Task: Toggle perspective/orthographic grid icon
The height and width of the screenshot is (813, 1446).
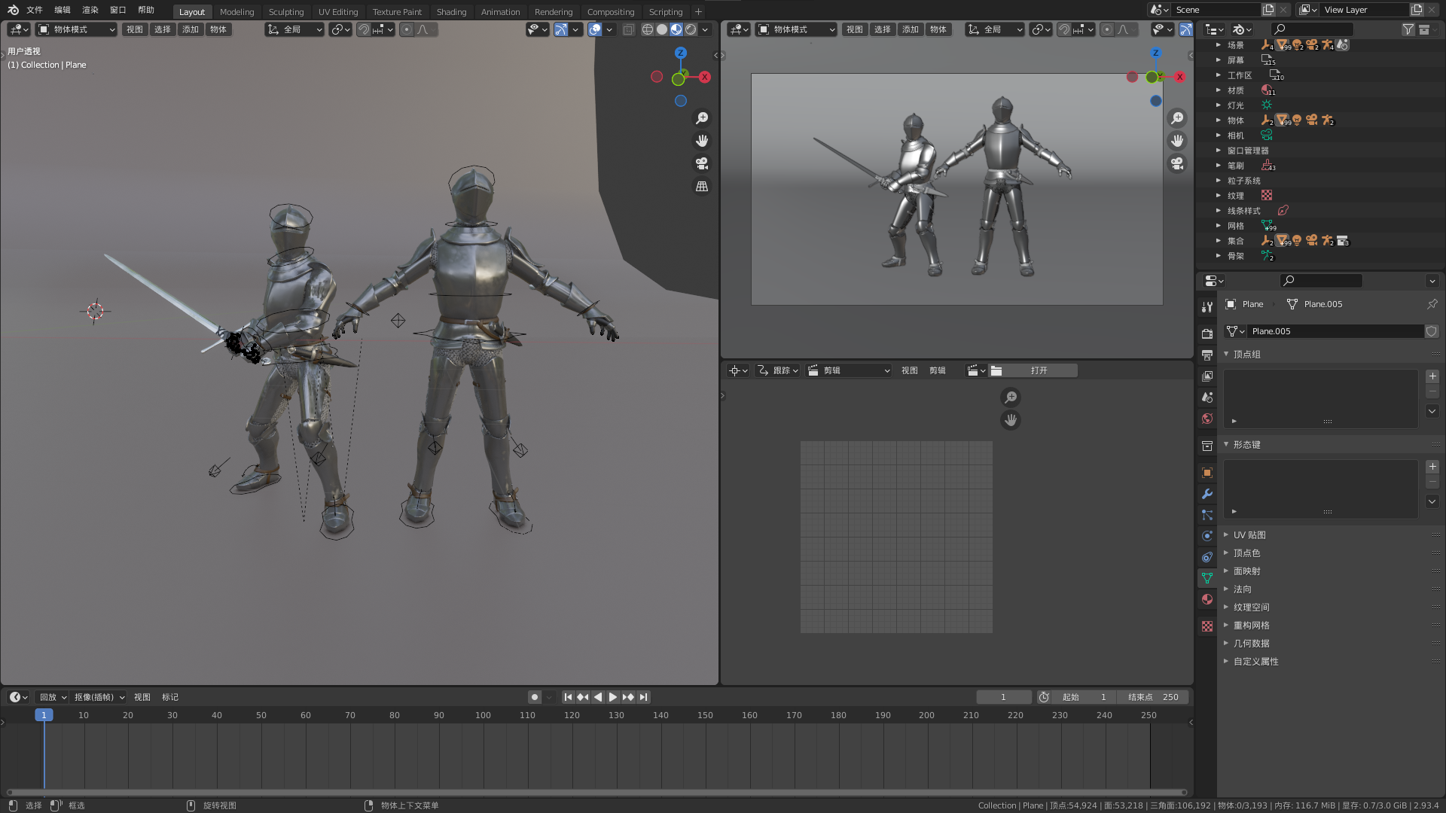Action: tap(701, 186)
